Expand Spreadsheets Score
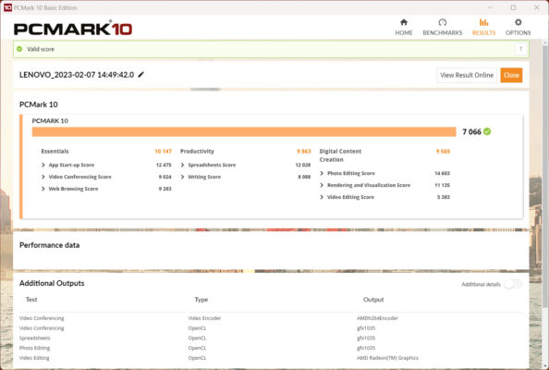The image size is (549, 370). click(x=182, y=165)
